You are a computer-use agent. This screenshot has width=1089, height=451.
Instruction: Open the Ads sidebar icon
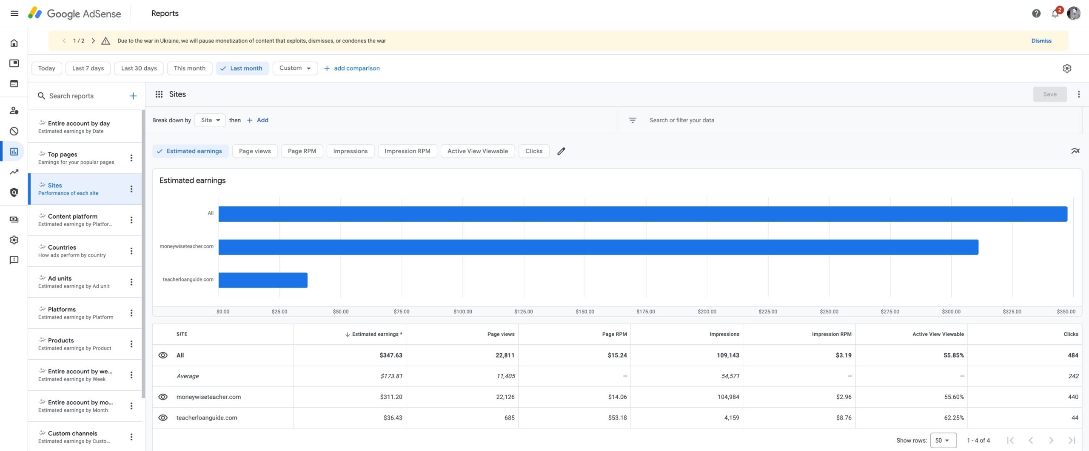14,63
